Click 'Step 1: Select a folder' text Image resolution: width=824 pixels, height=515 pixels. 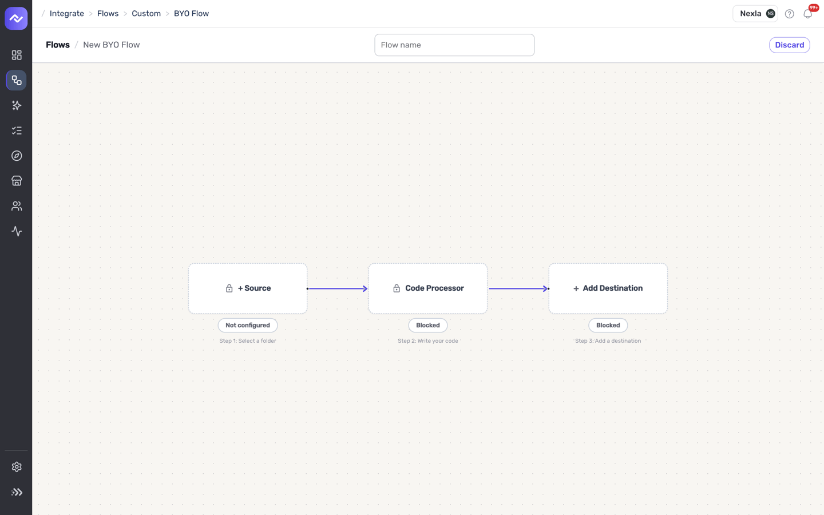[248, 341]
